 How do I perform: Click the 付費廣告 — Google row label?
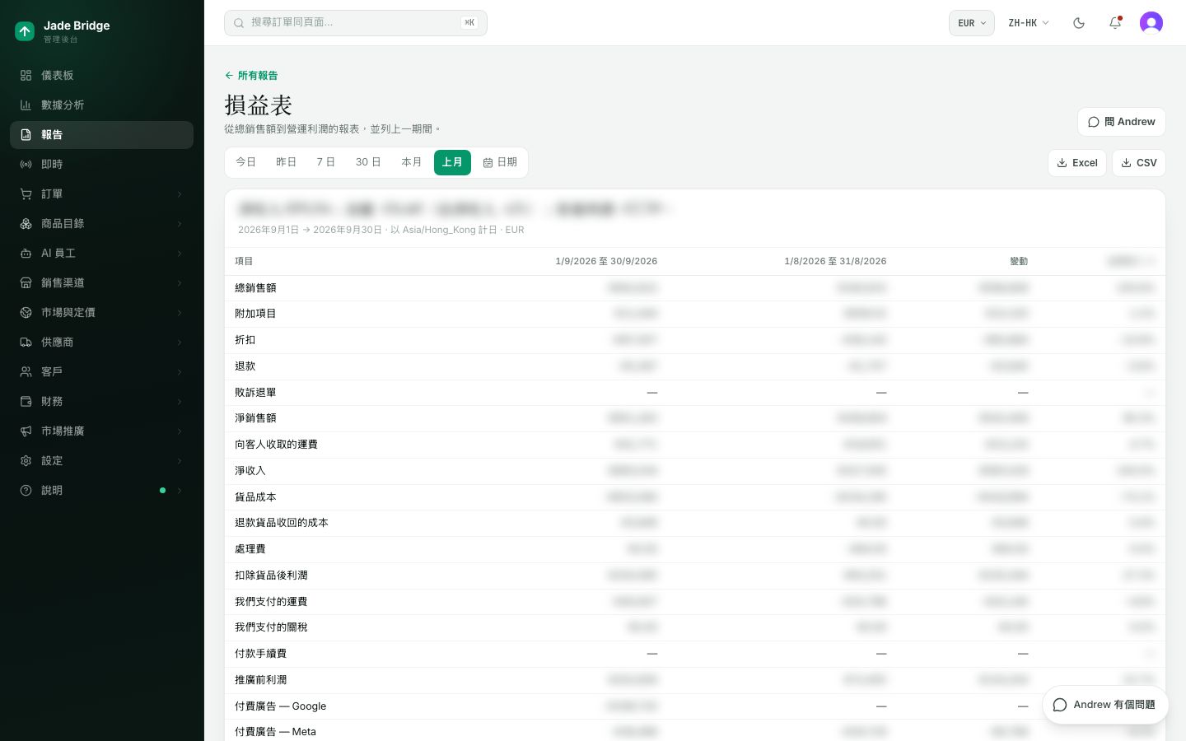click(x=280, y=706)
